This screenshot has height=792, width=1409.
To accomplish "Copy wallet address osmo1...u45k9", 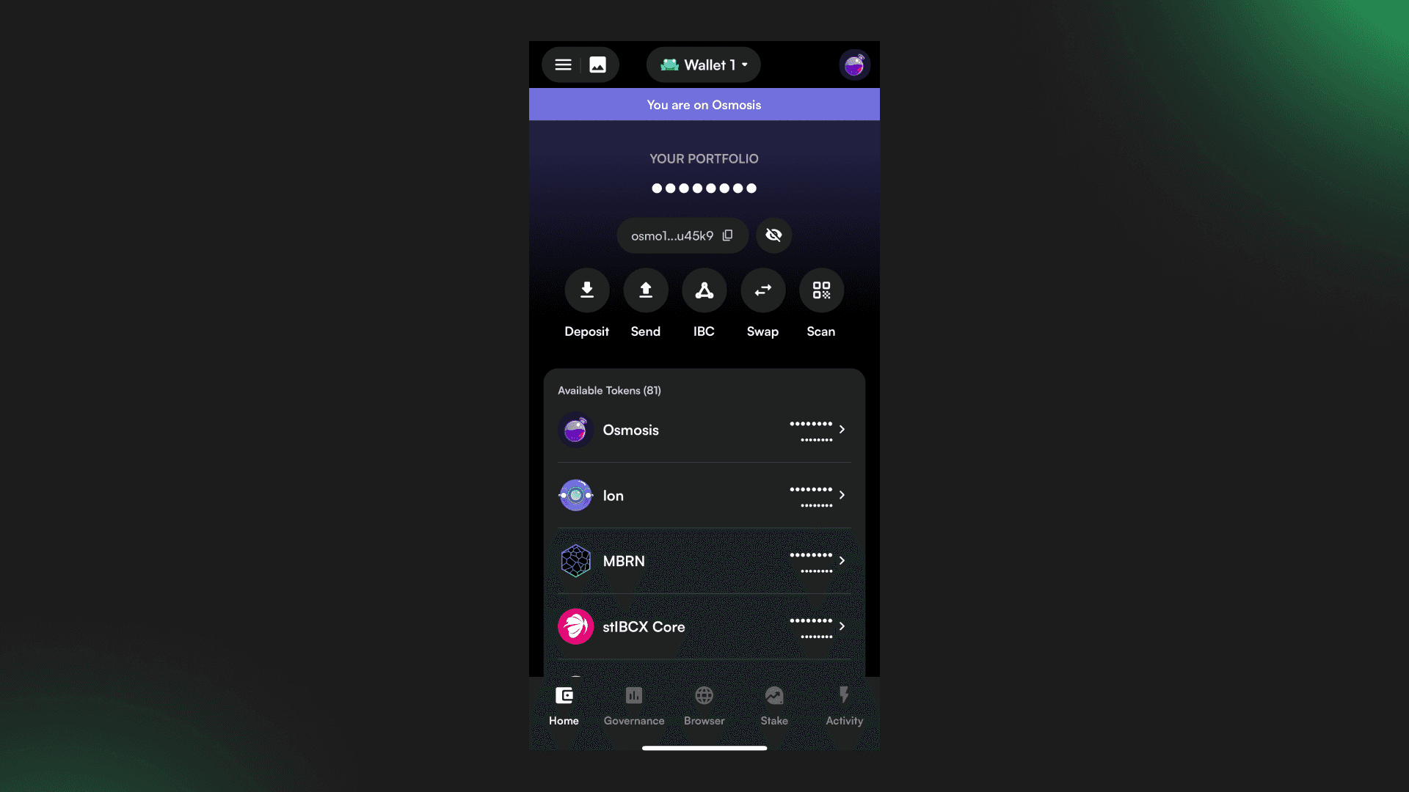I will (728, 235).
